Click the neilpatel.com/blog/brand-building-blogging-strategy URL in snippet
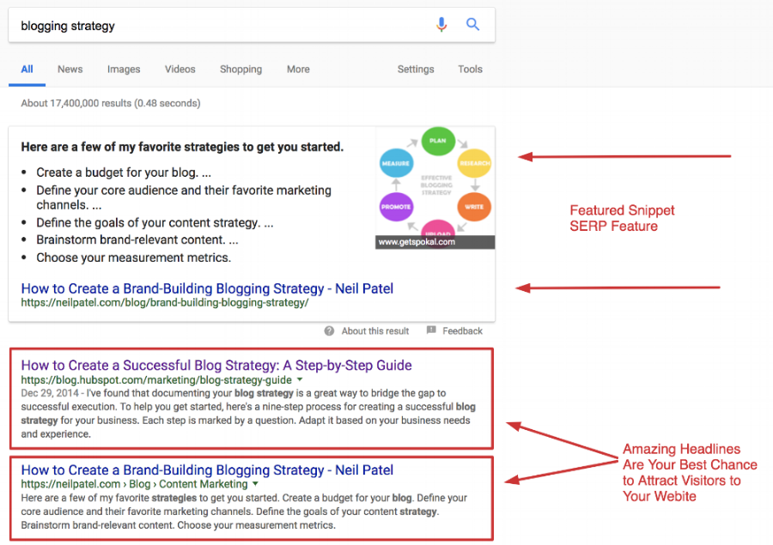The image size is (773, 545). pos(165,303)
